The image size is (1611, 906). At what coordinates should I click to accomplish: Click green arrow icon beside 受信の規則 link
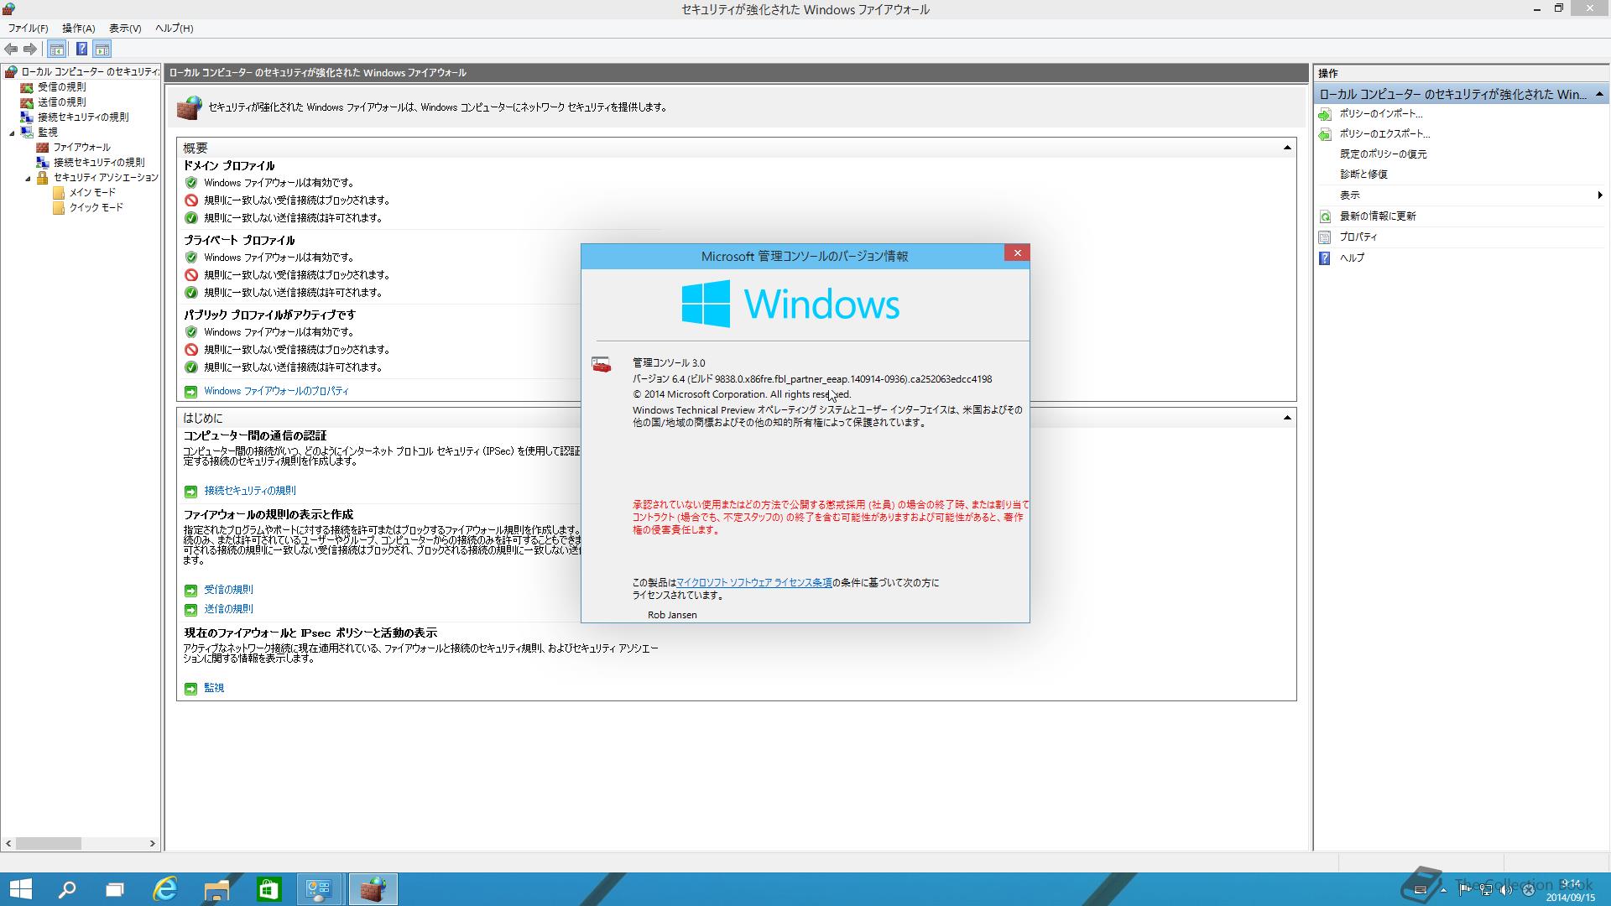pyautogui.click(x=190, y=591)
